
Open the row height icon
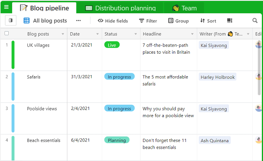coord(230,21)
